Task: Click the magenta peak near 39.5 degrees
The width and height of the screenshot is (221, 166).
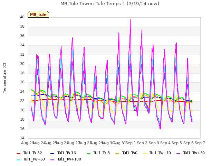Action: click(x=130, y=20)
